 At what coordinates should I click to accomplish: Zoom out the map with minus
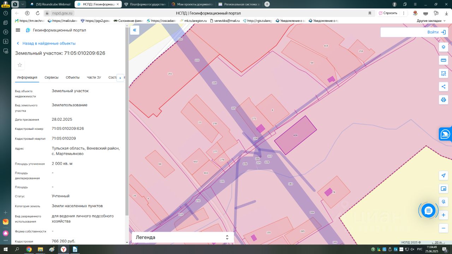(x=444, y=228)
